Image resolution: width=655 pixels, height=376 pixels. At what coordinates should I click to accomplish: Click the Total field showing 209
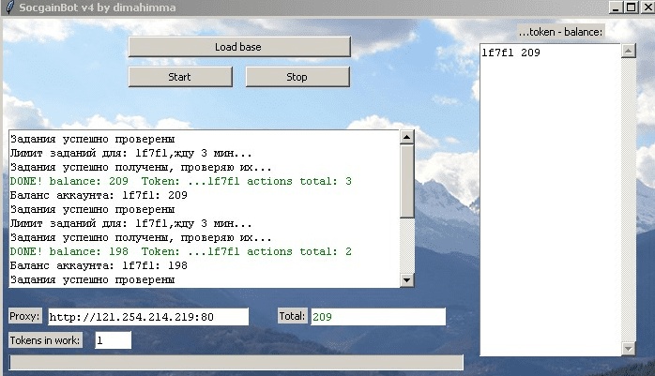tap(377, 317)
